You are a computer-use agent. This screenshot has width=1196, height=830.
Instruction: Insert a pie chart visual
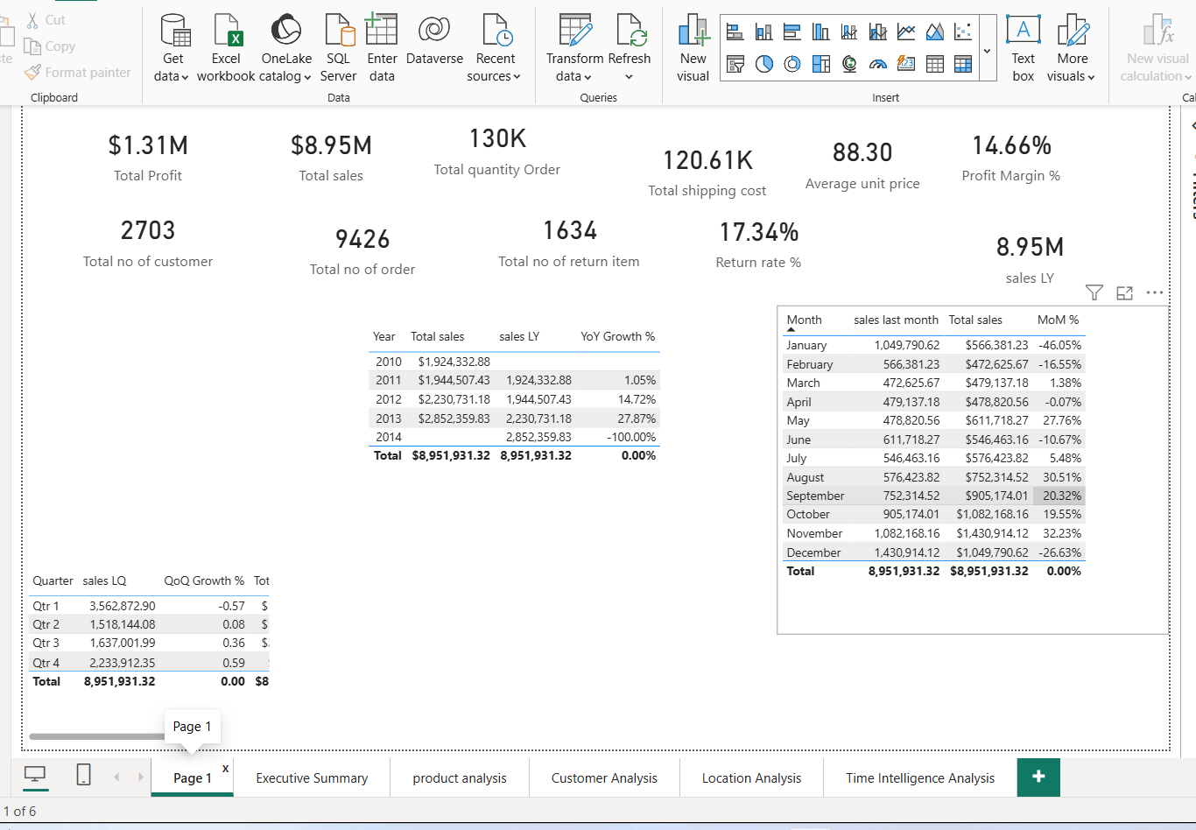[763, 63]
